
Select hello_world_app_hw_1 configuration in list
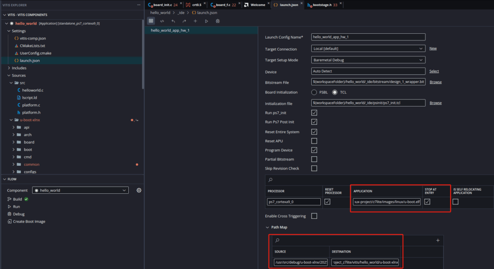pos(201,30)
